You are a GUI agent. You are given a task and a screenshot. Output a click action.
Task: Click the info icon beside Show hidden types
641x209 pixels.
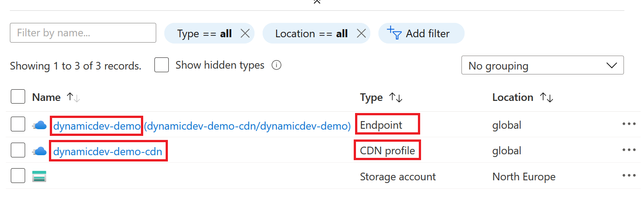(277, 65)
